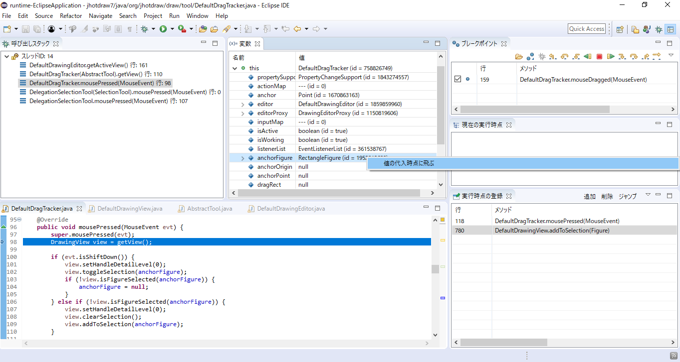
Task: Open the 実行時点の登録 view menu triangle
Action: point(648,195)
